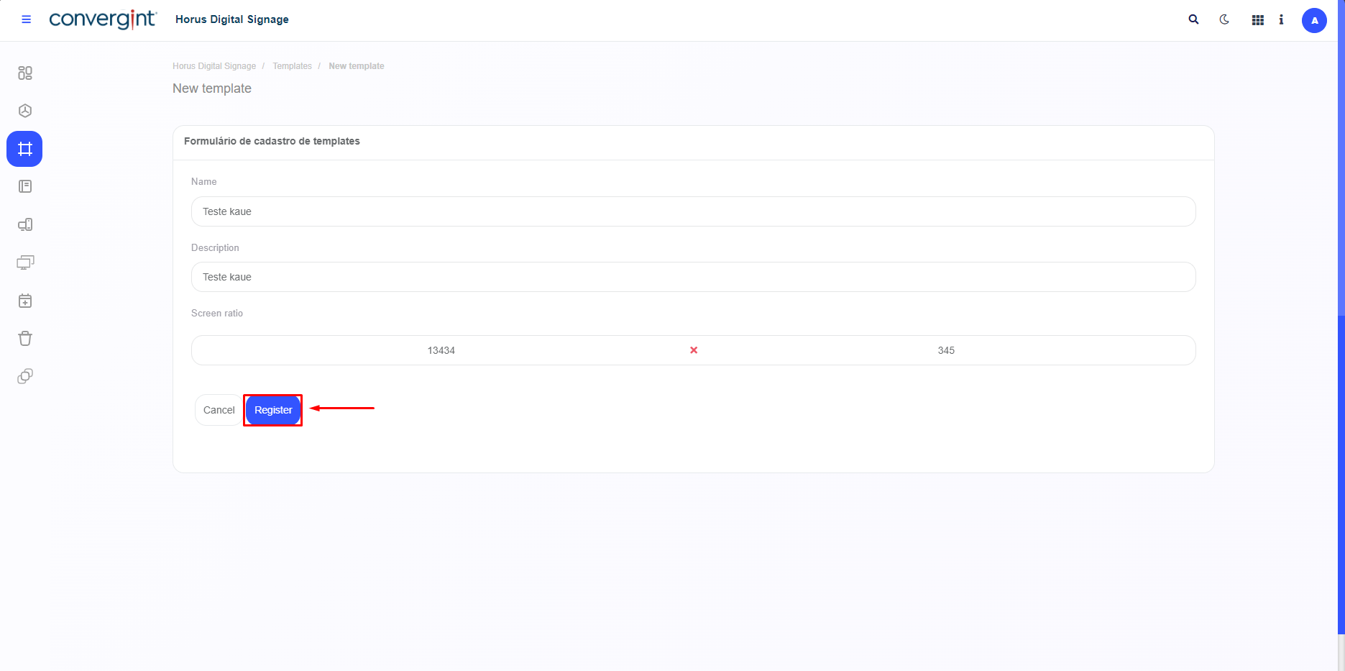Open search with the magnifying glass
This screenshot has height=671, width=1345.
[1193, 20]
